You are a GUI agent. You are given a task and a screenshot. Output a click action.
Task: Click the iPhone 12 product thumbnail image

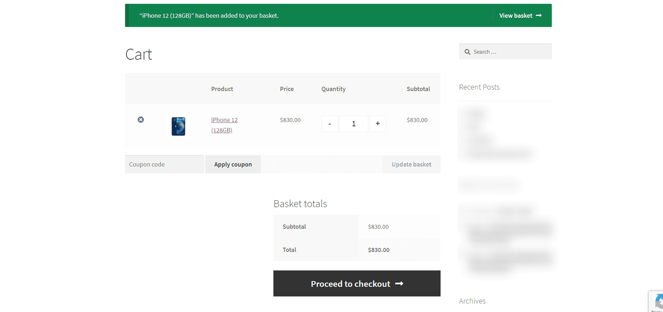click(x=179, y=126)
